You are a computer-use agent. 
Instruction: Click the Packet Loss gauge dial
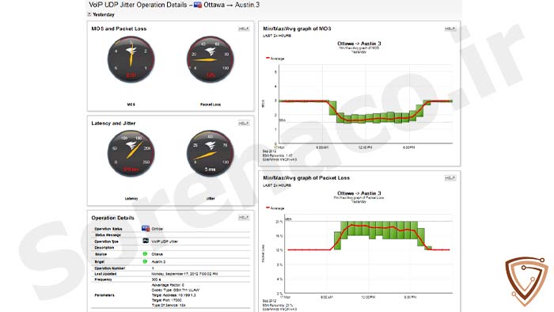(x=211, y=59)
